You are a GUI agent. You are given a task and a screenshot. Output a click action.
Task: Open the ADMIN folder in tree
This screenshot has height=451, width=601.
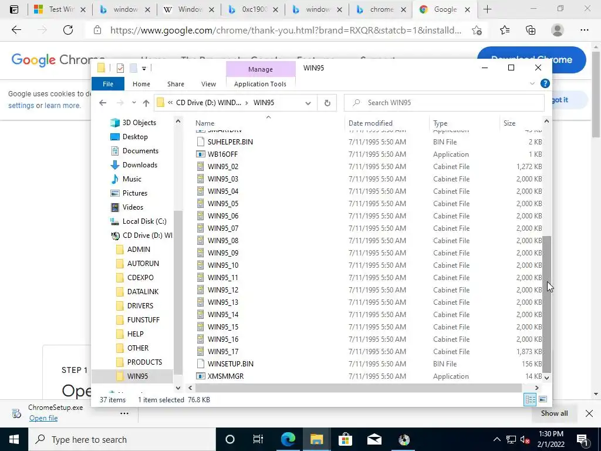coord(133,250)
